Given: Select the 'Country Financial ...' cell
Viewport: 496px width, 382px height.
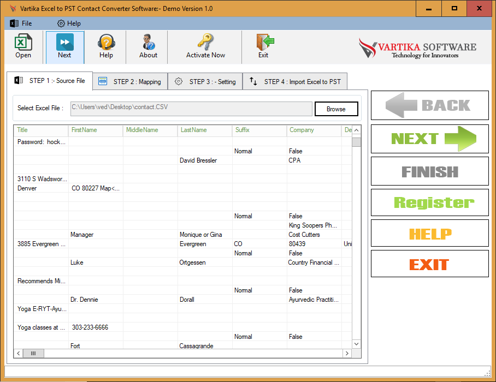Looking at the screenshot, I should coord(315,262).
